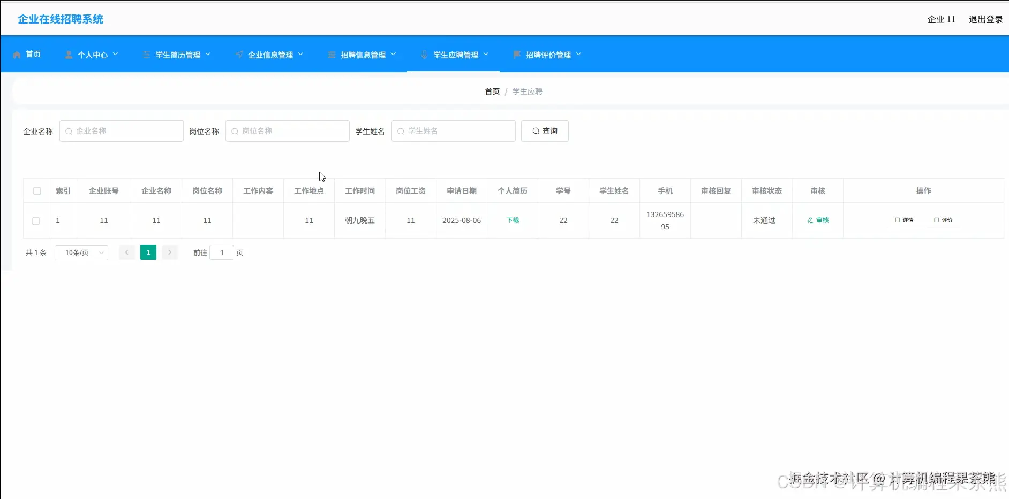This screenshot has width=1009, height=499.
Task: Expand the 学生应聘管理 menu chevron
Action: point(486,54)
